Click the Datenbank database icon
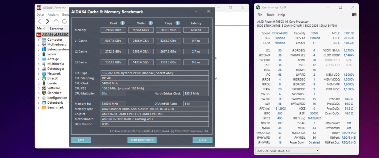Viewport: 379px width, 158px height. pyautogui.click(x=44, y=103)
